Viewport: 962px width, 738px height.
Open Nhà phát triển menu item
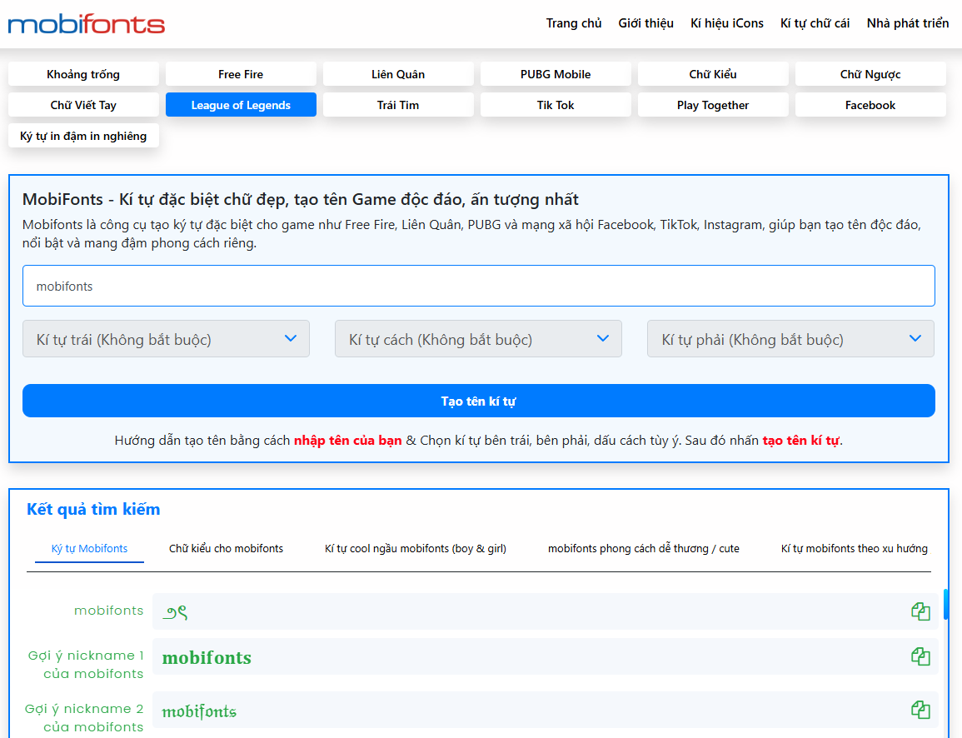[x=907, y=23]
